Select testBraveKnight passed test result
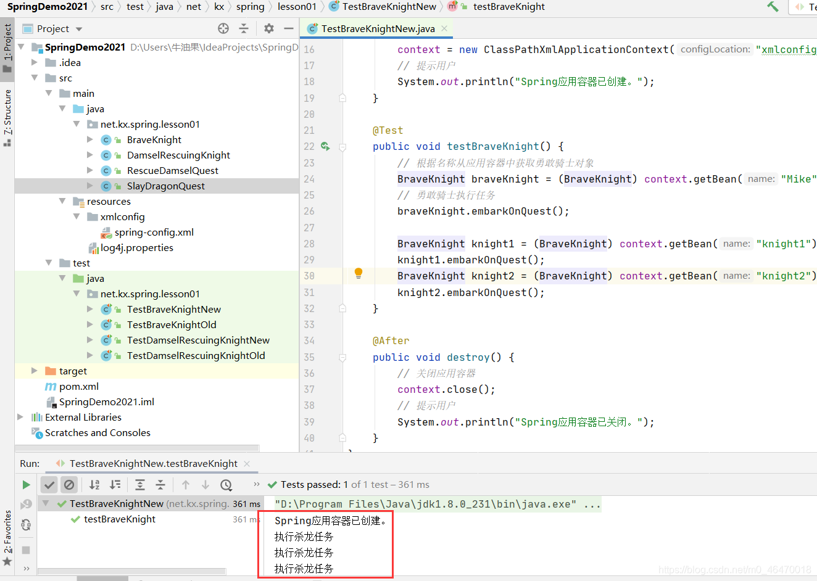The height and width of the screenshot is (581, 817). point(120,519)
